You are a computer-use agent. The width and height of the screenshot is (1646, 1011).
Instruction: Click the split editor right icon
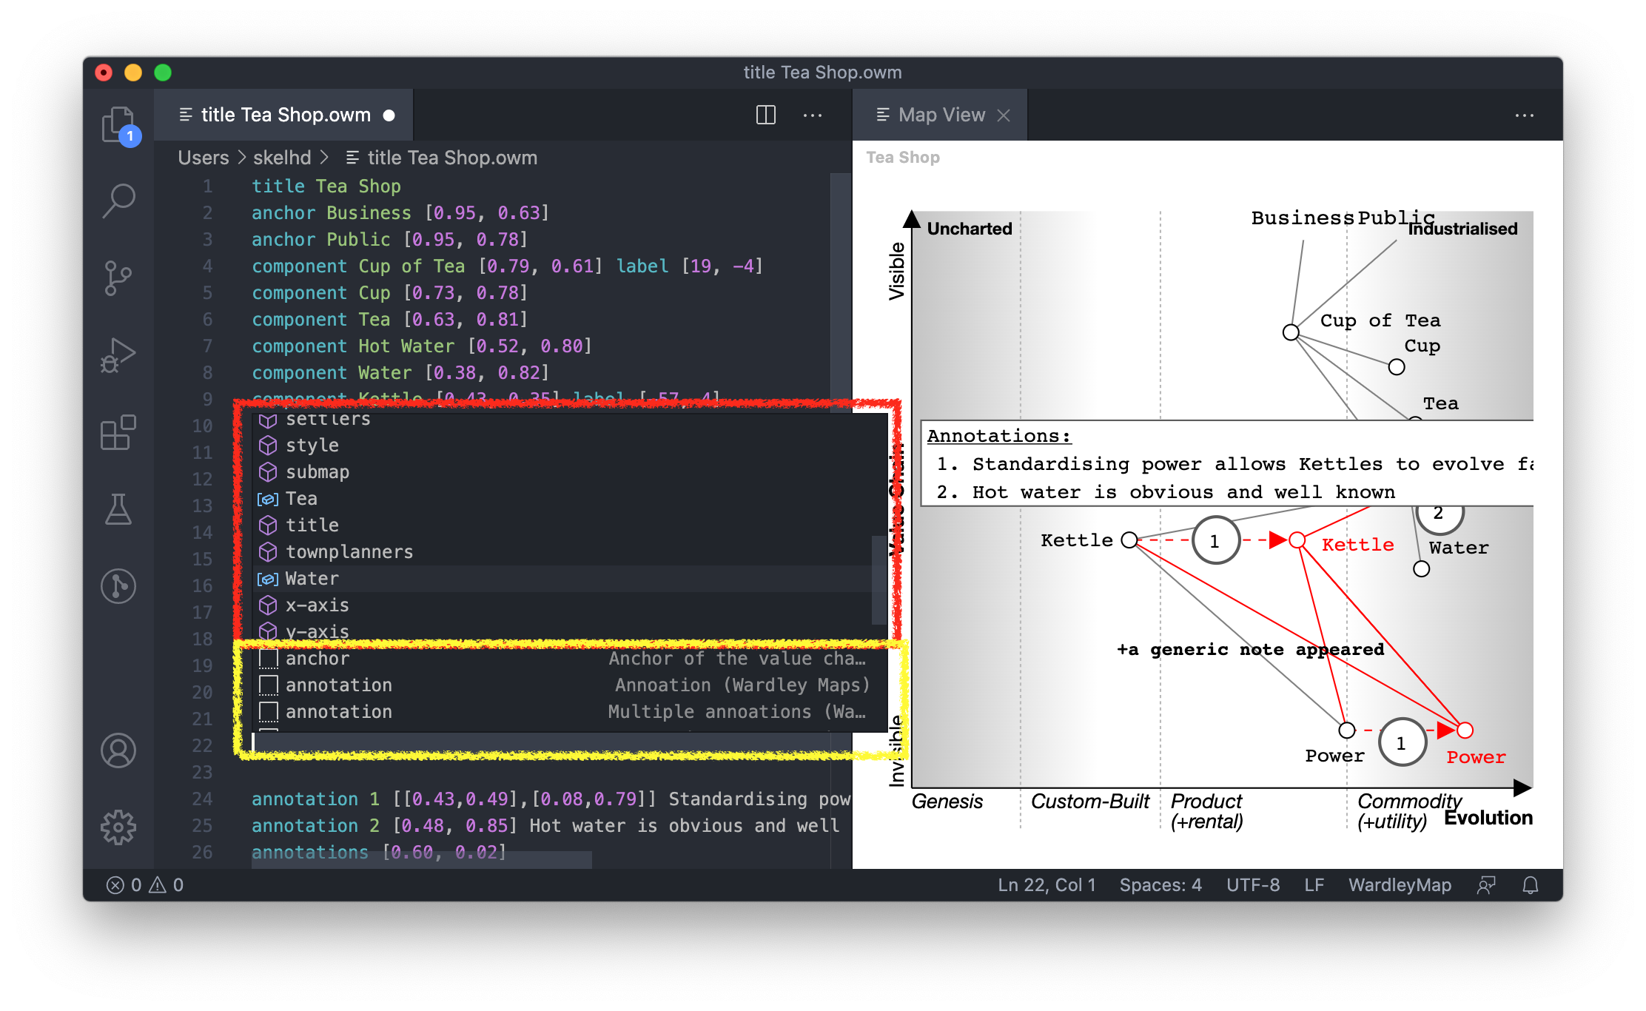766,115
